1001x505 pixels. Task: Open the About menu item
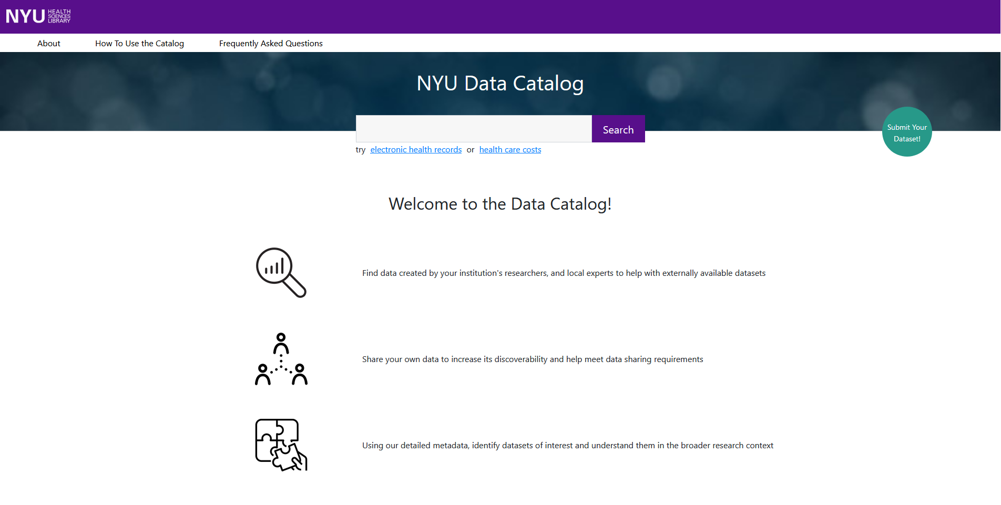tap(49, 44)
